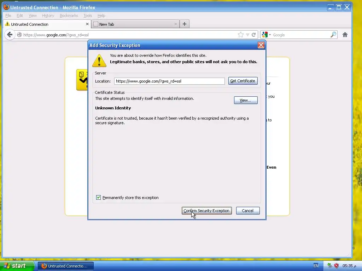The height and width of the screenshot is (271, 362).
Task: Click the yellow untrusted-connection page icon
Action: pyautogui.click(x=82, y=80)
